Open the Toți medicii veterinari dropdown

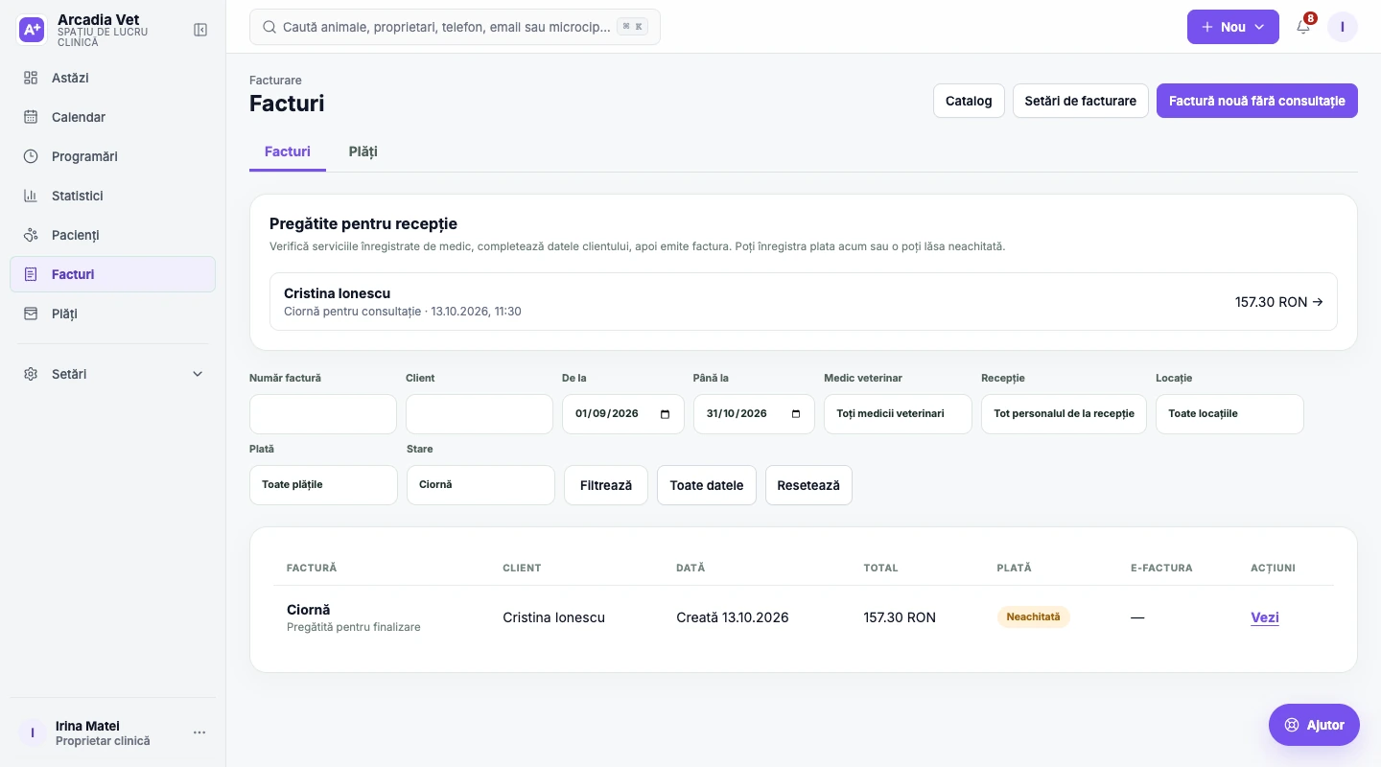(x=898, y=414)
